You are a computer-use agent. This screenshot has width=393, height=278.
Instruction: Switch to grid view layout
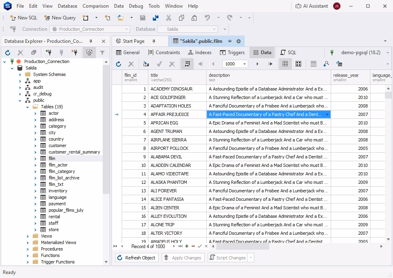coord(285,64)
